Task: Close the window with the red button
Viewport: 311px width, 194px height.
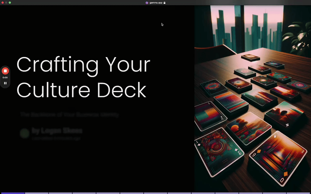Action: click(x=2, y=2)
